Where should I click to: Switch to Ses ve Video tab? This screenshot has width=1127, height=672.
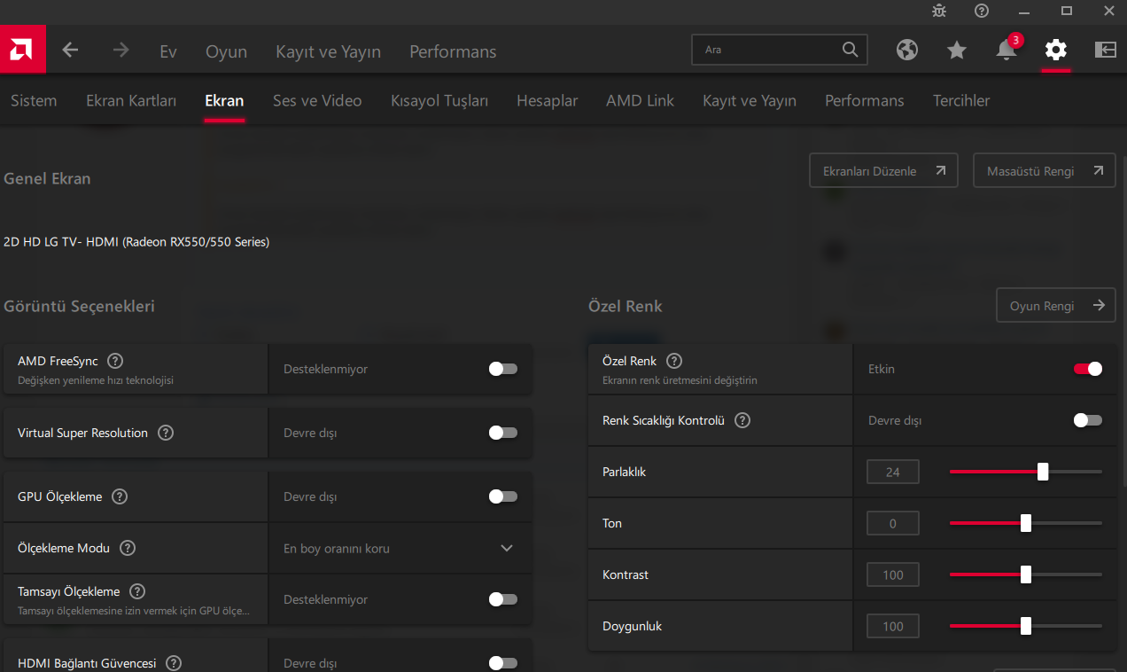pyautogui.click(x=317, y=100)
